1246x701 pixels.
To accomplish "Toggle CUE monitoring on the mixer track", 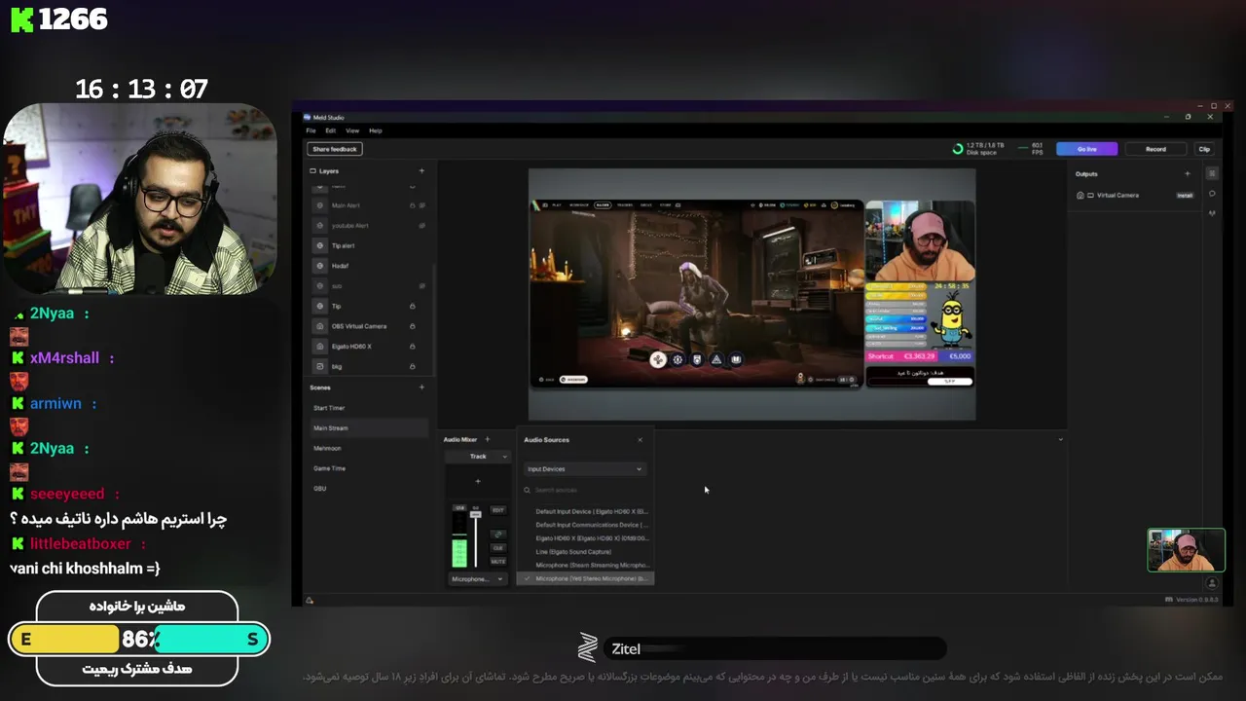I will [497, 548].
